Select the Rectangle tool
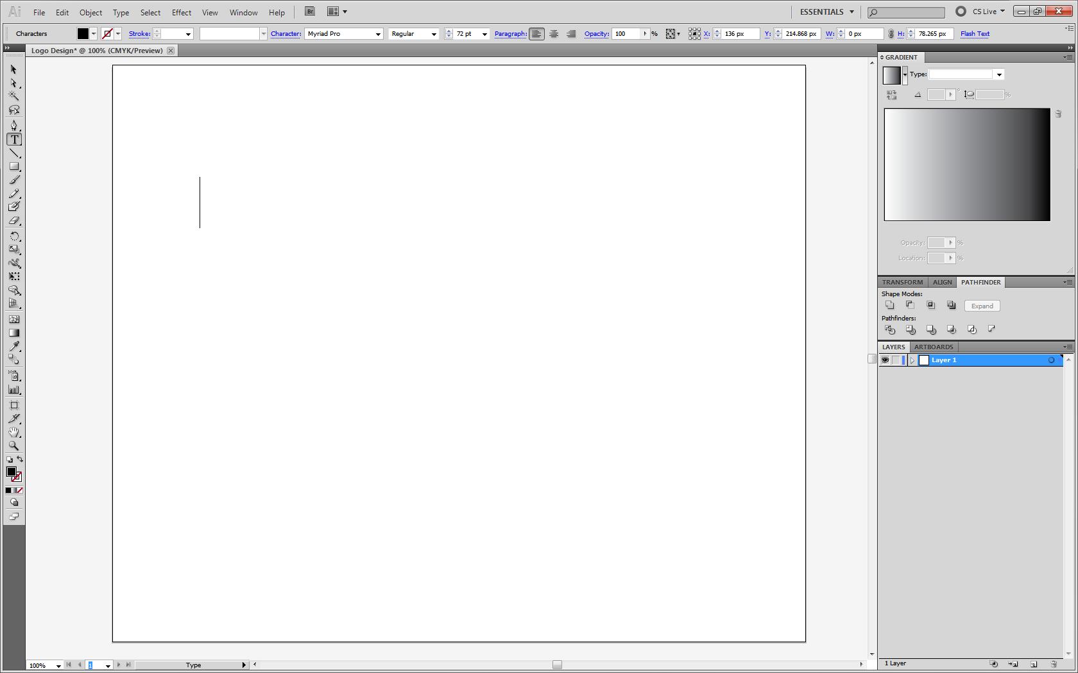 pos(14,167)
